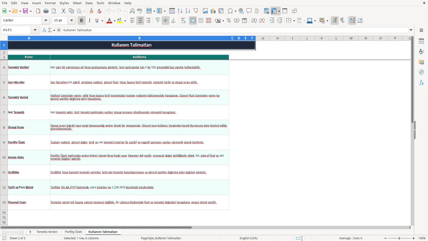Image resolution: width=428 pixels, height=241 pixels.
Task: Click the Define Print Area icon
Action: tap(266, 11)
